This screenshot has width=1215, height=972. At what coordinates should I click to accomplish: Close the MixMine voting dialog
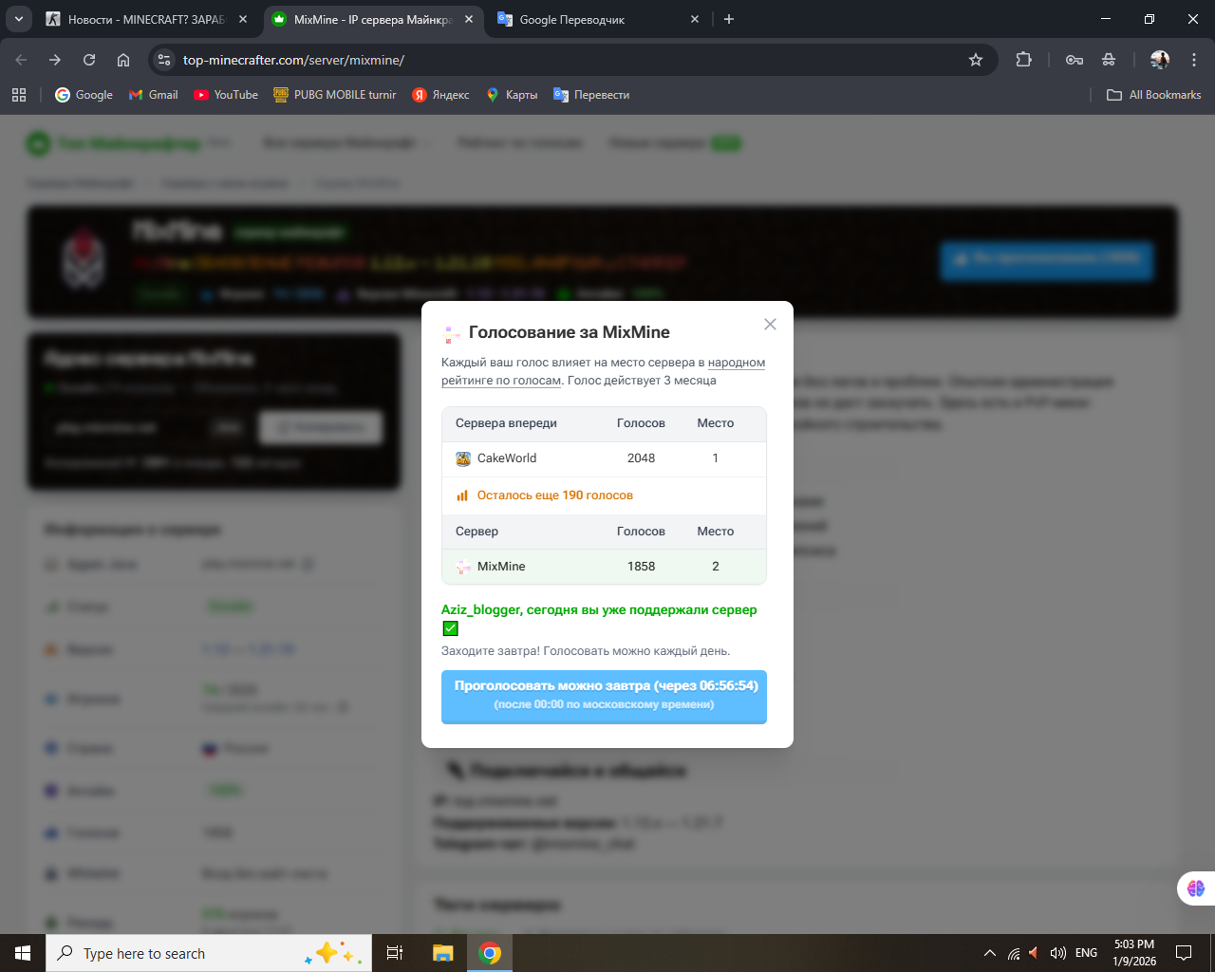[x=770, y=325]
